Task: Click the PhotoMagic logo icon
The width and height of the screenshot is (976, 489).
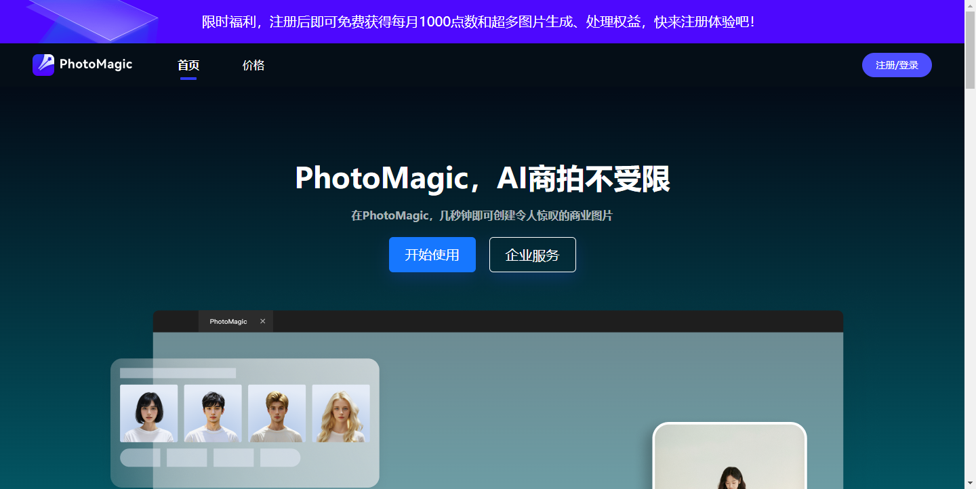Action: click(x=43, y=65)
